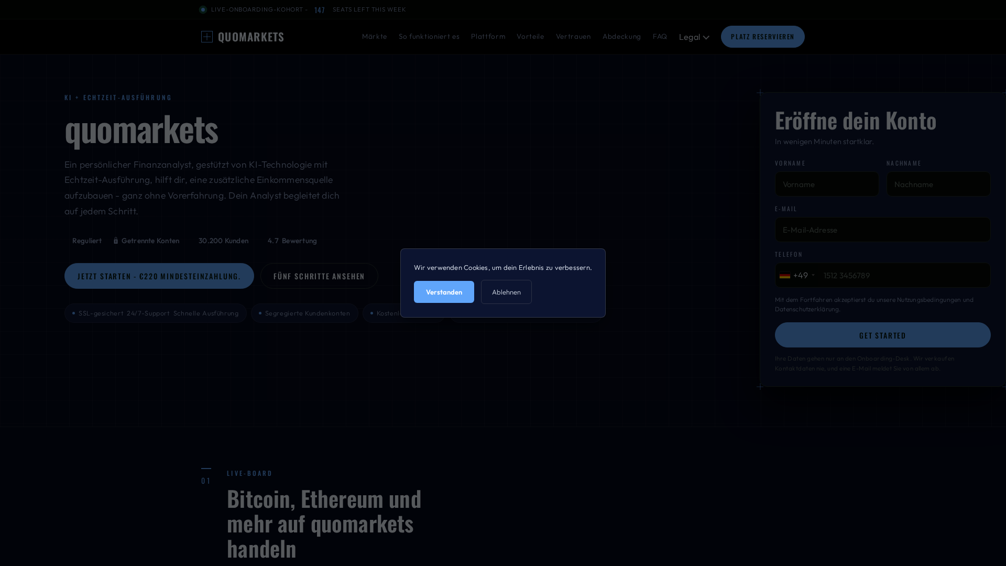Viewport: 1006px width, 566px height.
Task: Go to the Märkte section
Action: (x=374, y=37)
